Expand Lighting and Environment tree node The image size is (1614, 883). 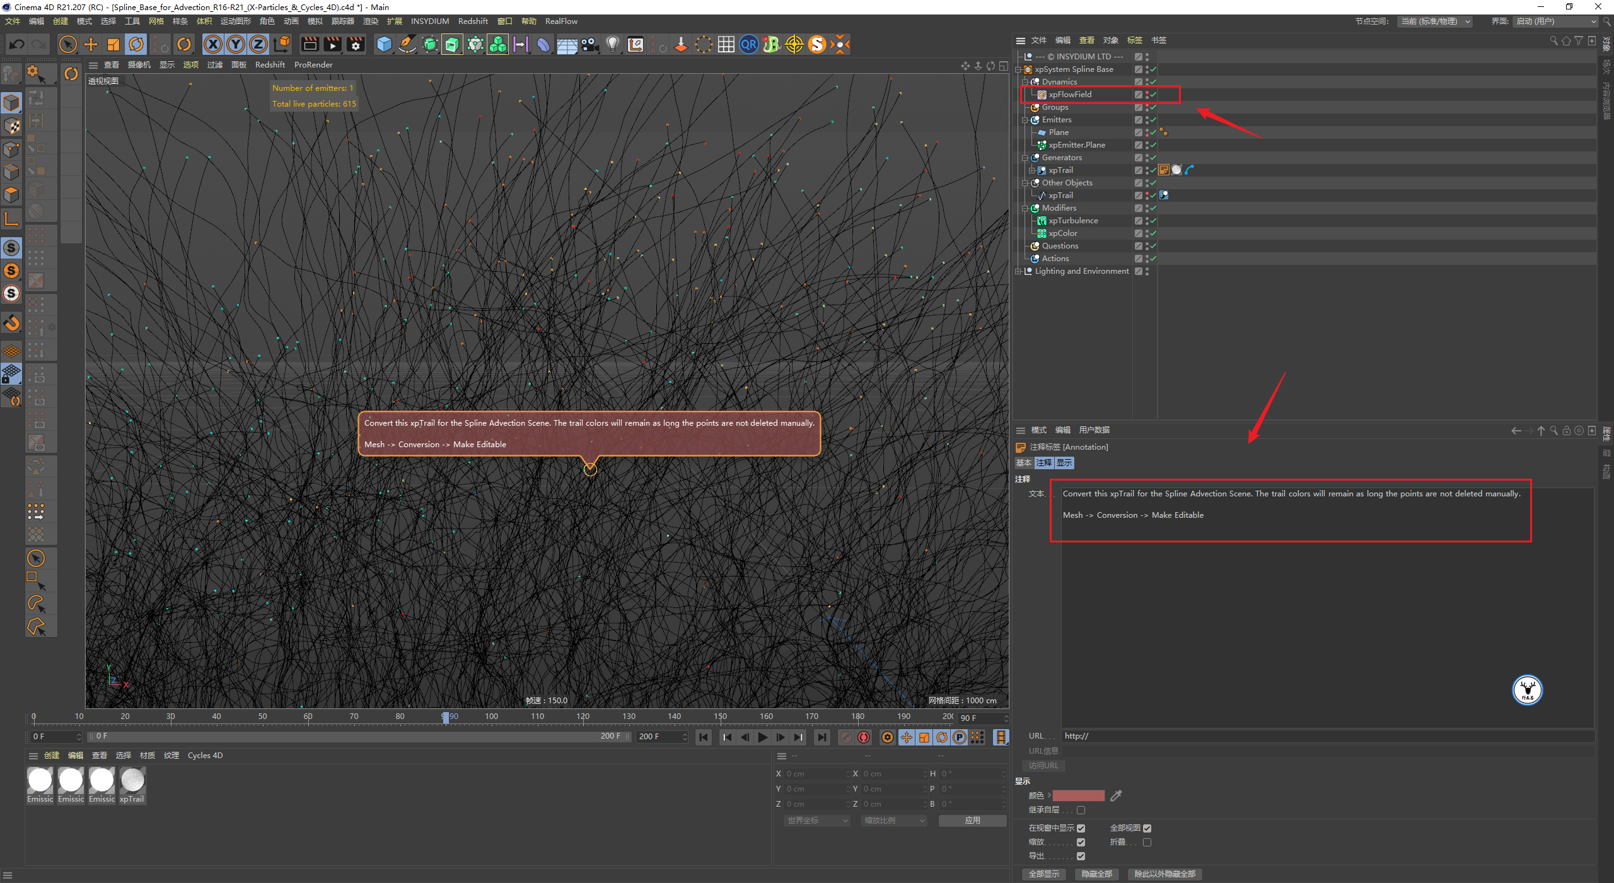pyautogui.click(x=1018, y=271)
